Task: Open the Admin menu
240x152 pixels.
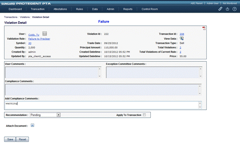Action: pyautogui.click(x=110, y=9)
